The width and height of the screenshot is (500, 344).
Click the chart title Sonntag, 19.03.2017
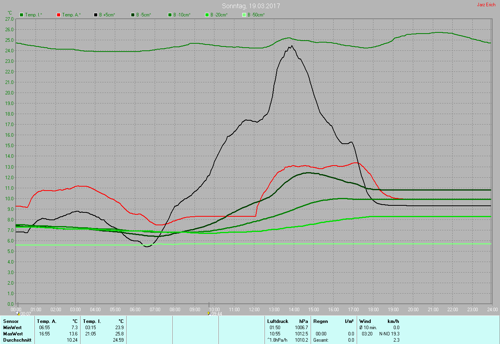coord(251,6)
